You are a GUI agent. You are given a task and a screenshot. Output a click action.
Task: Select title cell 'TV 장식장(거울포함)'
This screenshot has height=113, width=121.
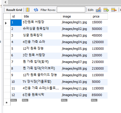pyautogui.click(x=41, y=82)
